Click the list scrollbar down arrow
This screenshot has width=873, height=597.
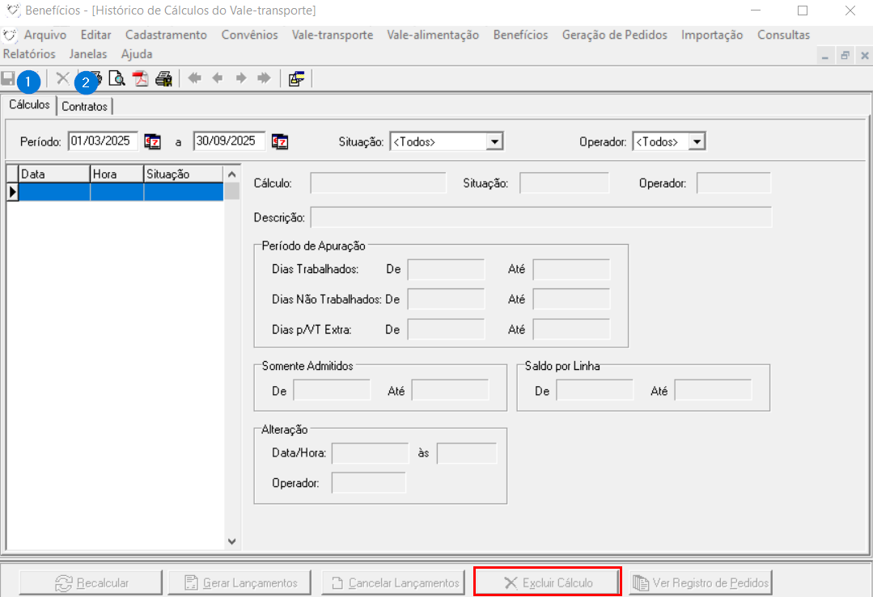click(x=232, y=541)
